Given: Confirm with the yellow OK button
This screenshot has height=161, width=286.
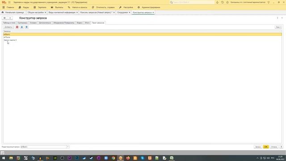Looking at the screenshot, I should coord(266,147).
